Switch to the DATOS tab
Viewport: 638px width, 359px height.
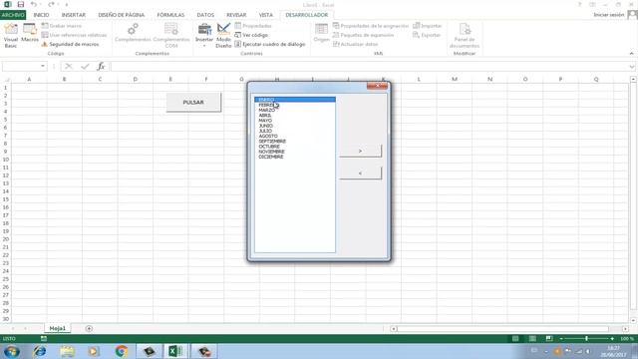(x=205, y=15)
